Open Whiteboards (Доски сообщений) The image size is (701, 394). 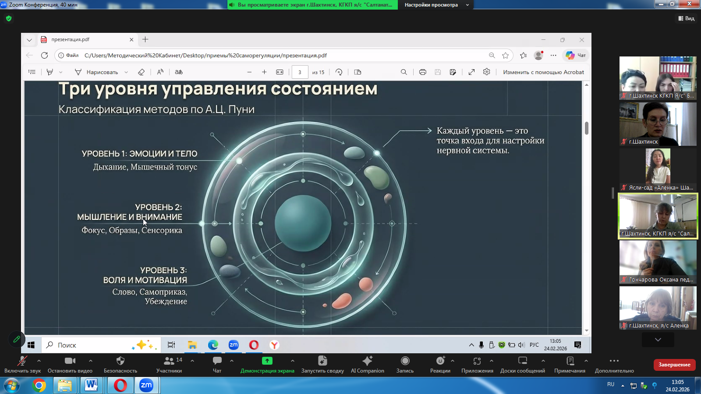click(x=522, y=364)
